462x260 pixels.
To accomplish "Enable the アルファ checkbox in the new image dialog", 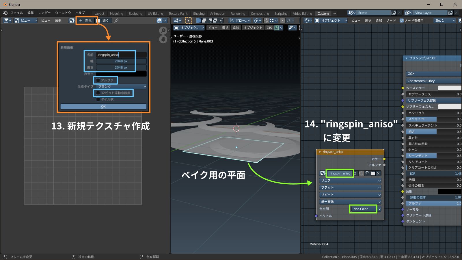I will (x=98, y=80).
